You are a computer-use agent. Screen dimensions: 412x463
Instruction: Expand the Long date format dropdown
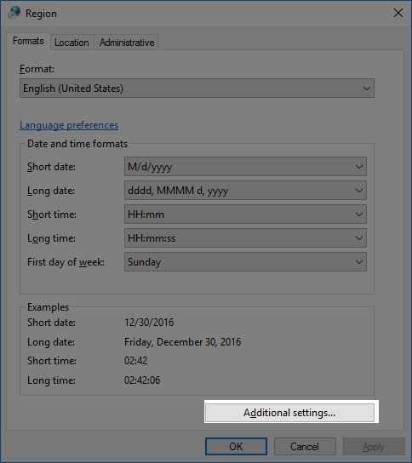(245, 191)
